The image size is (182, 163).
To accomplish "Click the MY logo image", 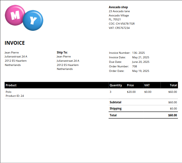I will pos(24,18).
